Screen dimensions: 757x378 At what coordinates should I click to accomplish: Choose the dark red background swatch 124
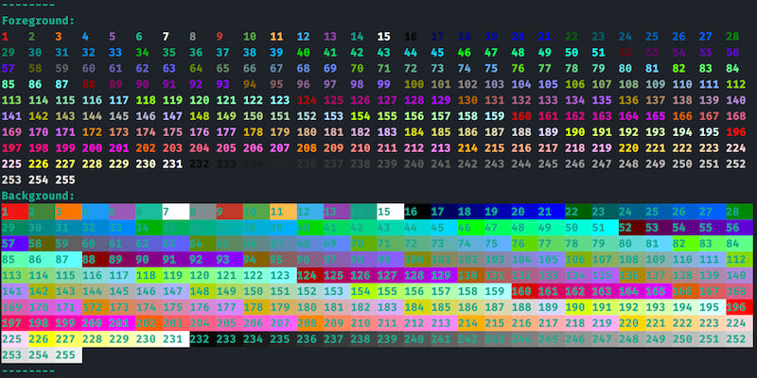(310, 275)
